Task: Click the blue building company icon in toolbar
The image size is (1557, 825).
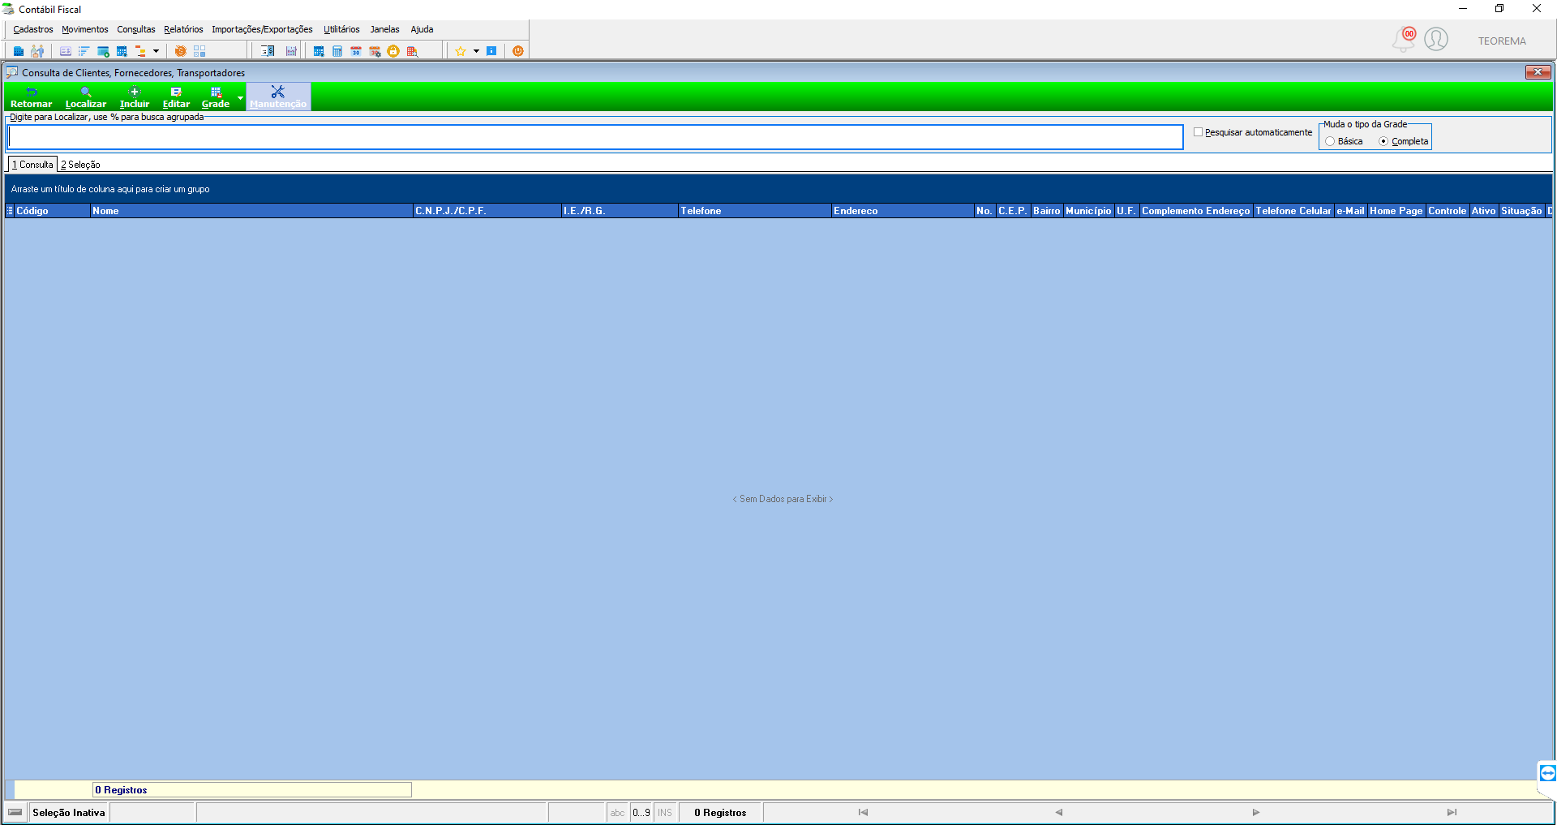Action: point(19,51)
